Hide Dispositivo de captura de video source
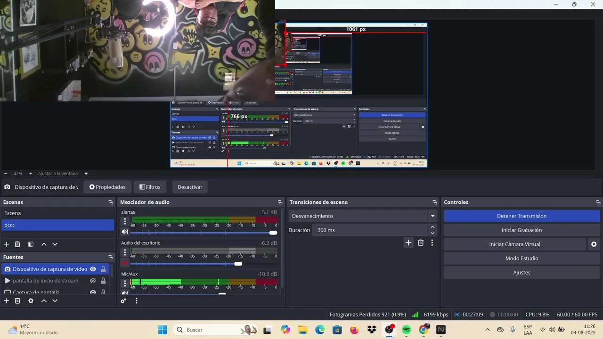This screenshot has width=603, height=339. 93,269
